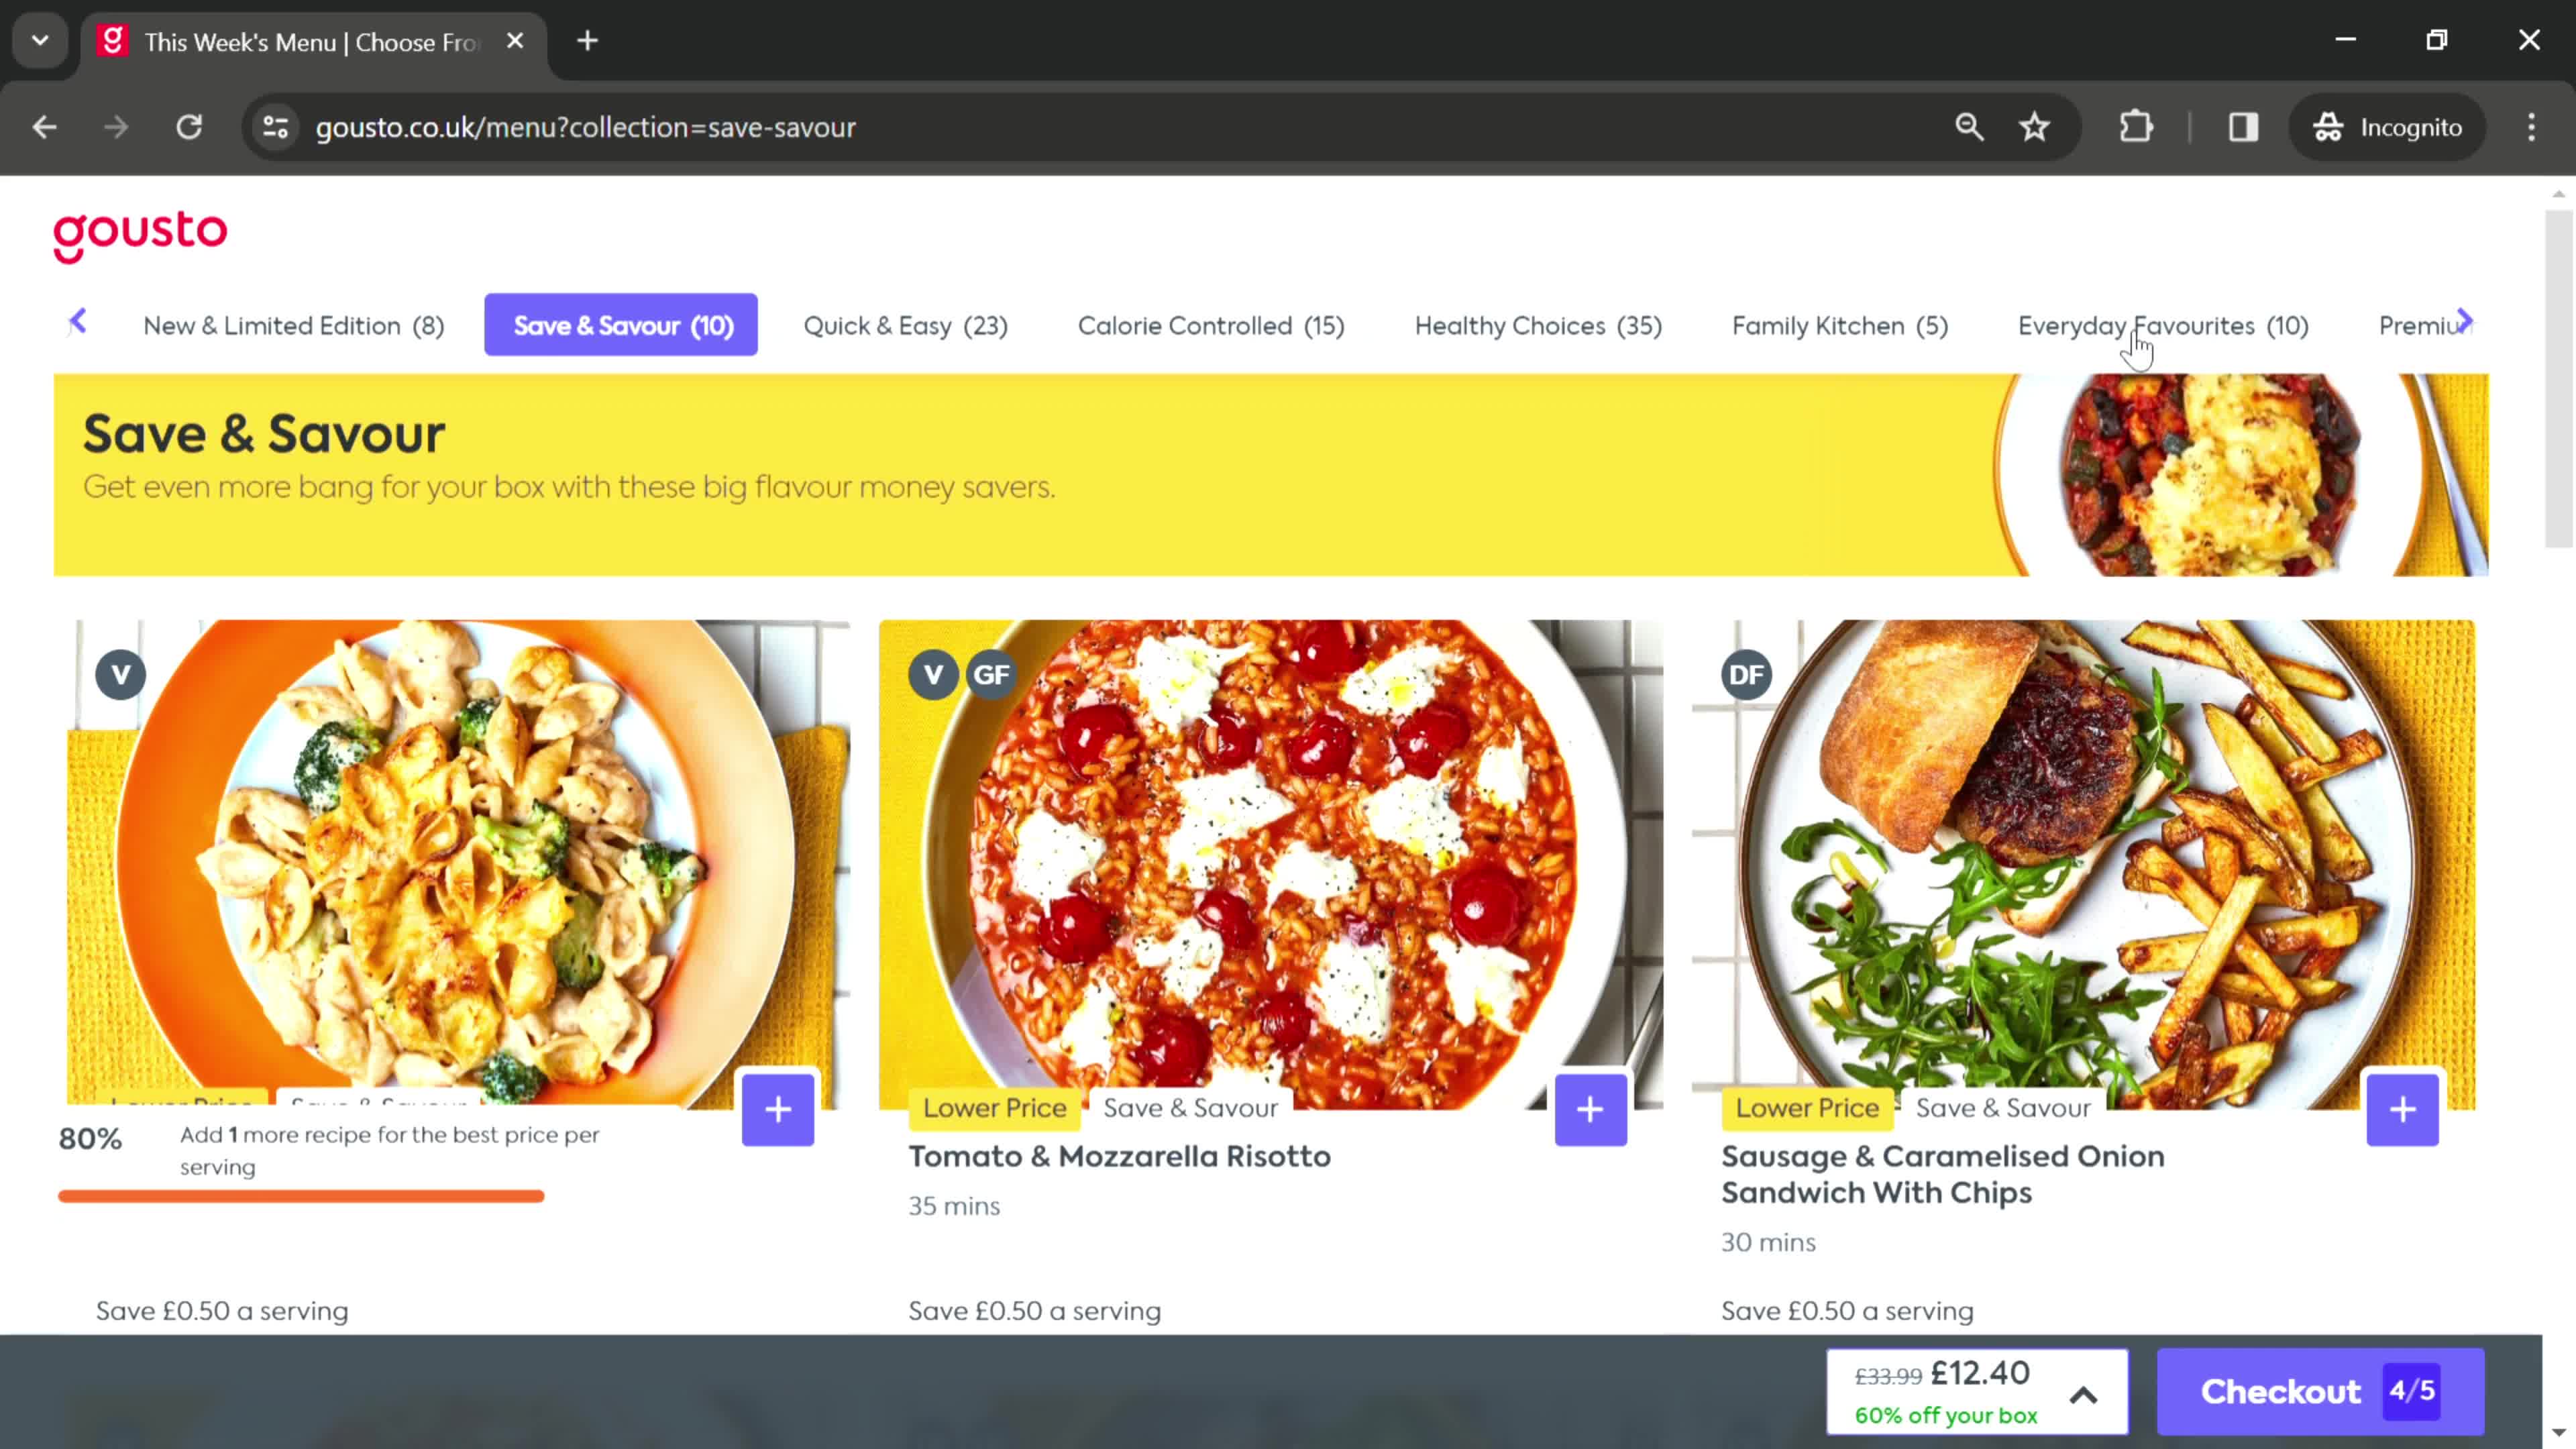The width and height of the screenshot is (2576, 1449).
Task: Select the Save & Savour tab
Action: (x=621, y=325)
